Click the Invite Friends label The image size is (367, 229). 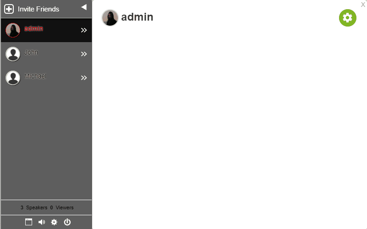coord(39,9)
